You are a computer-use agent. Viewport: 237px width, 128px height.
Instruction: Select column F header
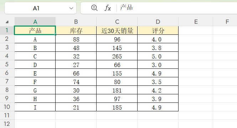(x=225, y=22)
